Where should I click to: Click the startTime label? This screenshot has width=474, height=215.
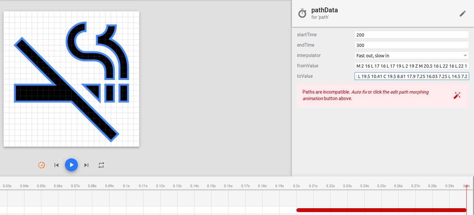[x=307, y=35]
